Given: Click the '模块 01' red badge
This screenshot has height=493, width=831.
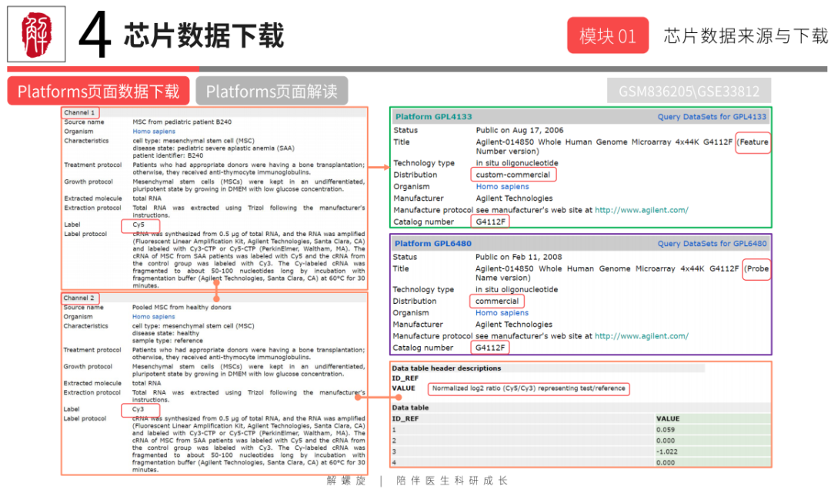Looking at the screenshot, I should [608, 35].
